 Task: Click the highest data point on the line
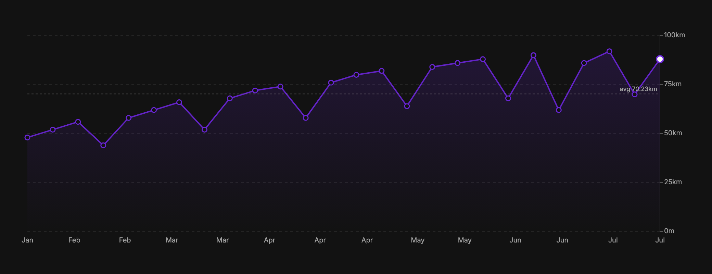click(x=609, y=51)
